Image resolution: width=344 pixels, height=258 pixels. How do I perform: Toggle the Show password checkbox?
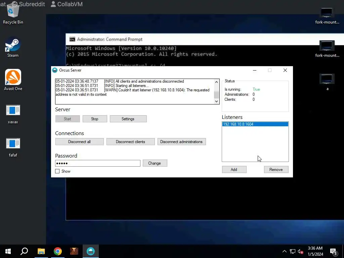pos(57,171)
